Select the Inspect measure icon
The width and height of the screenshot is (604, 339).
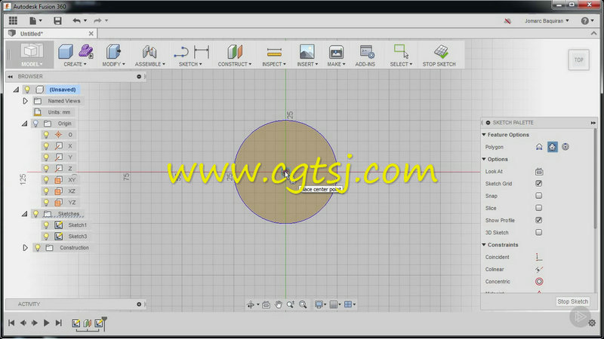(274, 52)
